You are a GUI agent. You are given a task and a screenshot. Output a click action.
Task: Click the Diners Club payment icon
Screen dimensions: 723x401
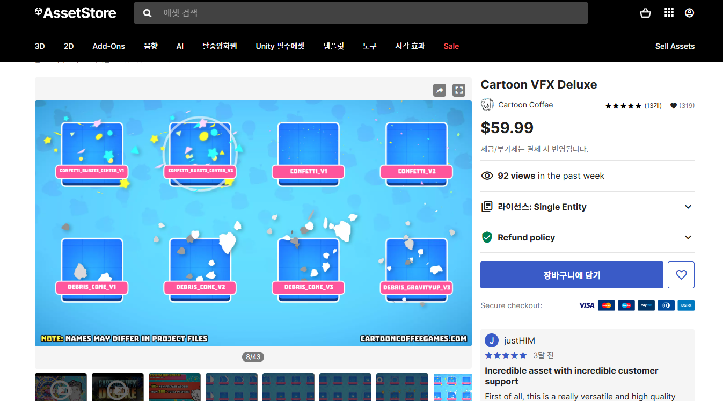click(666, 305)
